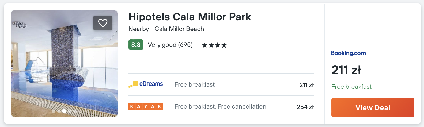This screenshot has height=127, width=424.
Task: Click the green 8.8 rating badge
Action: [136, 45]
